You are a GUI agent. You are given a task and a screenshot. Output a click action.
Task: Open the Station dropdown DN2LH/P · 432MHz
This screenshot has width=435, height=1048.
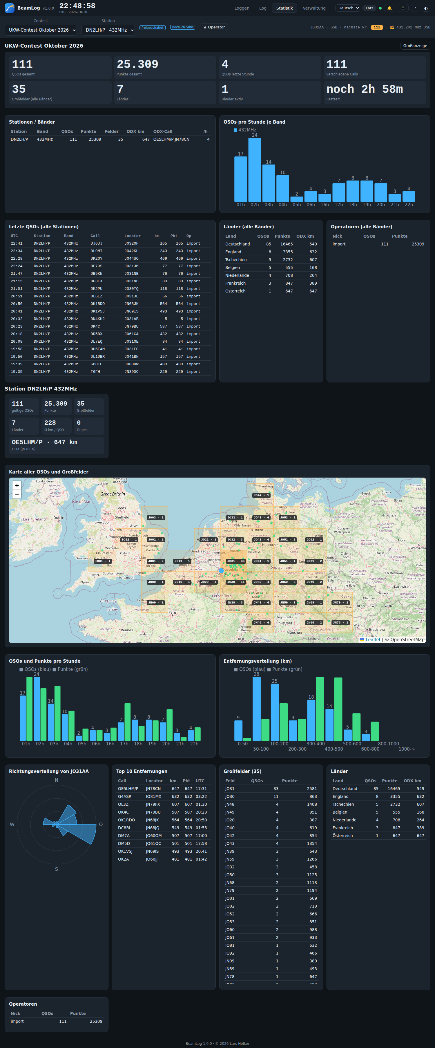[108, 30]
